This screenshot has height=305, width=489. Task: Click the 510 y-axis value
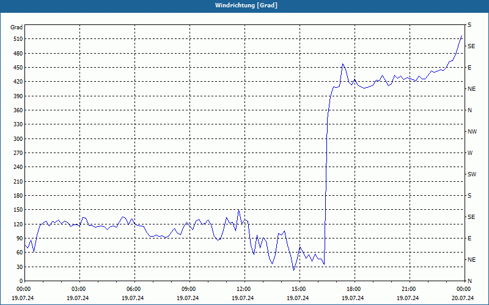pyautogui.click(x=18, y=39)
